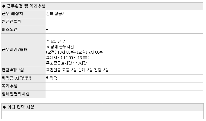The image size is (206, 121).
Task: Click the 휴게시간 12:00 ~ 13:00 text
Action: point(68,58)
